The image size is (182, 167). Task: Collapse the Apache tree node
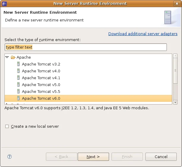click(x=7, y=57)
